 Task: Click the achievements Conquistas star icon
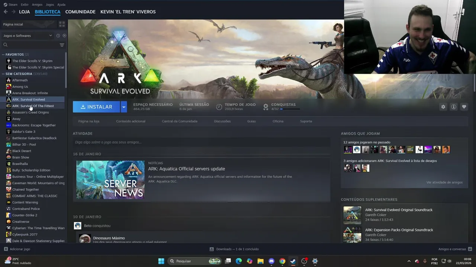[266, 107]
